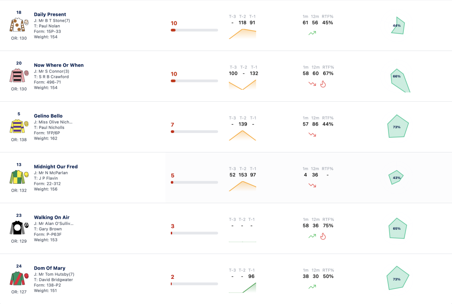Click Midnight Our Fred's green yellow silks
The height and width of the screenshot is (304, 452).
19,177
